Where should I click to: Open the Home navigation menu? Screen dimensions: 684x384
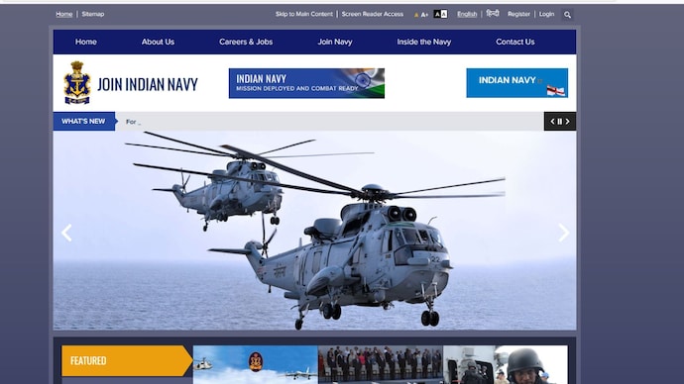(86, 42)
